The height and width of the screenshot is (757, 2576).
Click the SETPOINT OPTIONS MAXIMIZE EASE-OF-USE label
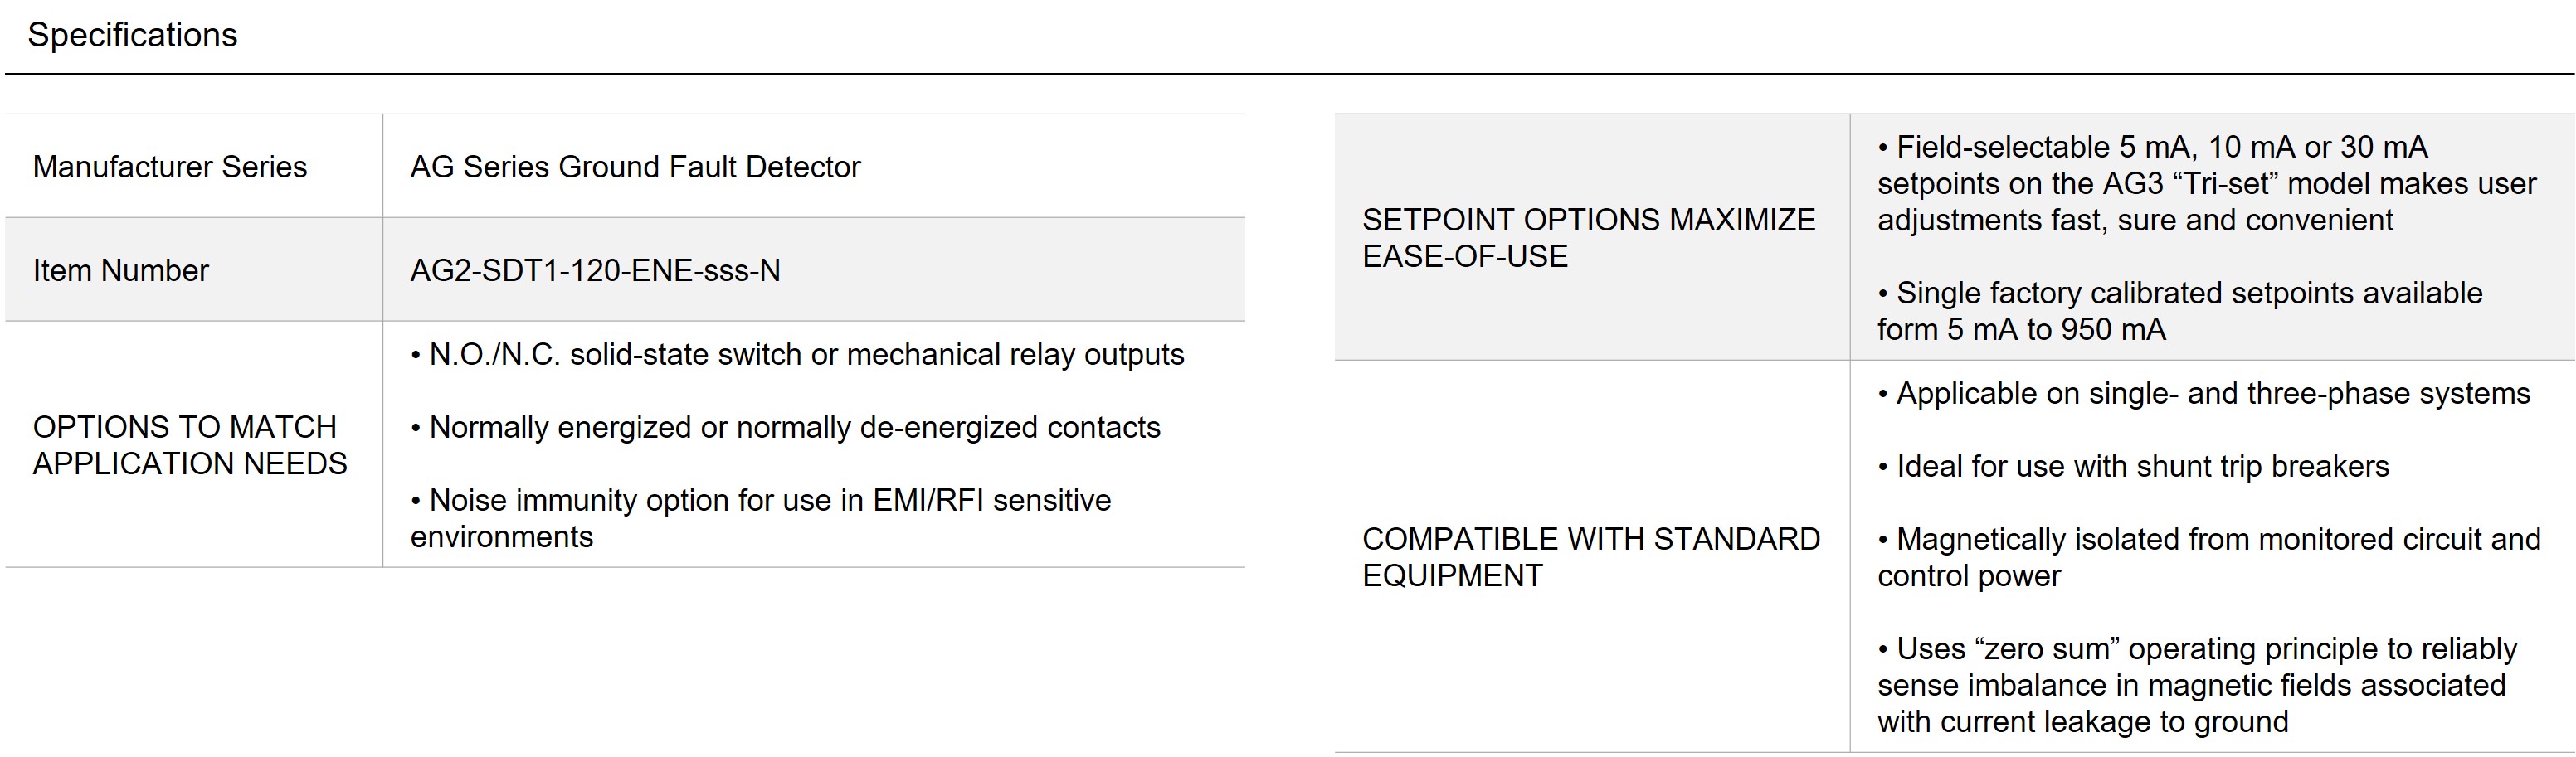coord(1588,238)
